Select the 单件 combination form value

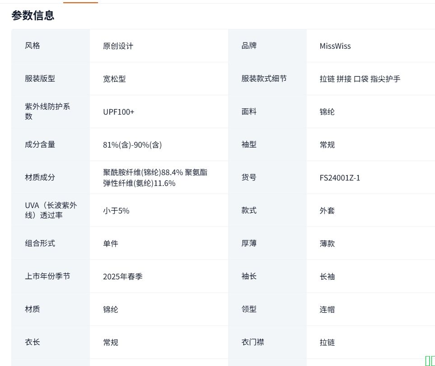111,244
